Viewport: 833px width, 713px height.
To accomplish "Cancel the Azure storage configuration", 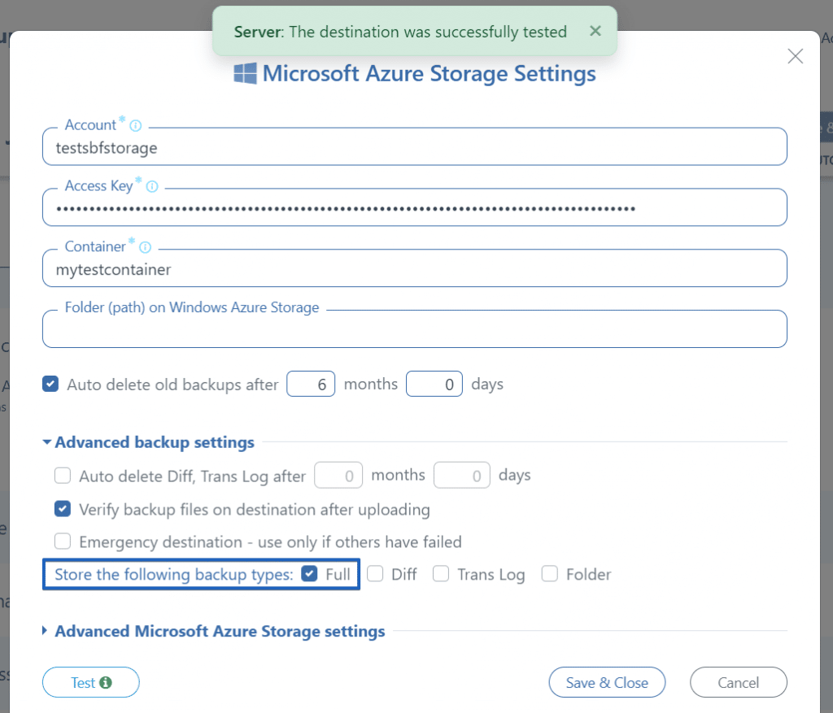I will click(738, 682).
